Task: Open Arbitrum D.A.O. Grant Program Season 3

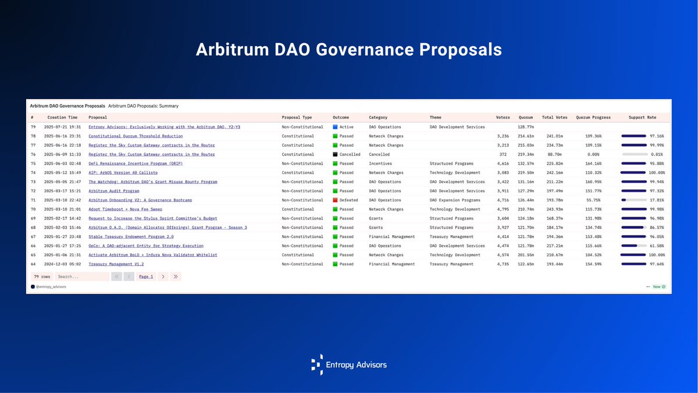Action: 168,227
